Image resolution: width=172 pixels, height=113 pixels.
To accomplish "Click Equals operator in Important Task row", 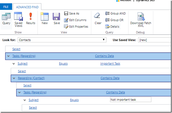I will coord(63,63).
